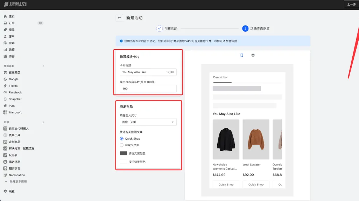This screenshot has height=201, width=359.
Task: Open the 订单 orders icon
Action: (5, 23)
